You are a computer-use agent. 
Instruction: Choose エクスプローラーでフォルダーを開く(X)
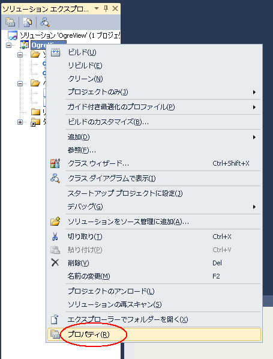pyautogui.click(x=128, y=319)
